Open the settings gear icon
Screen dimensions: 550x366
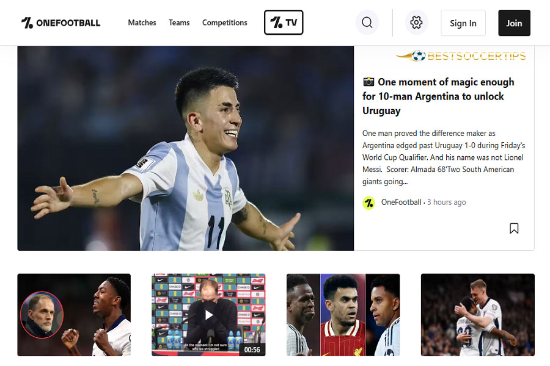[x=416, y=23]
